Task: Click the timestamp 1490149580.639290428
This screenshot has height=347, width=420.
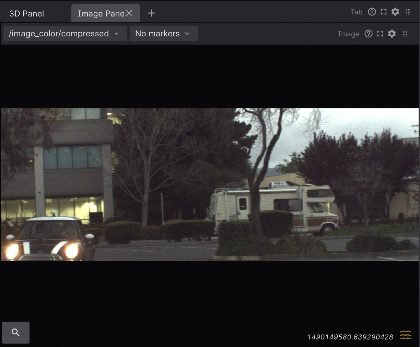Action: coord(350,337)
